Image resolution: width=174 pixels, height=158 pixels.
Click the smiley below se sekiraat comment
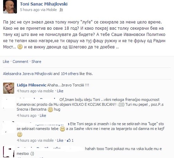tap(20, 134)
